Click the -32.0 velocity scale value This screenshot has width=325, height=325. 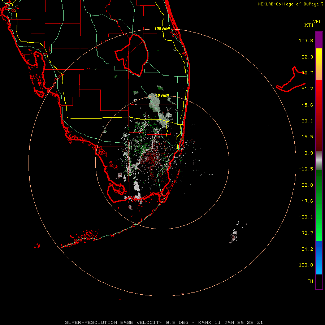pyautogui.click(x=306, y=185)
